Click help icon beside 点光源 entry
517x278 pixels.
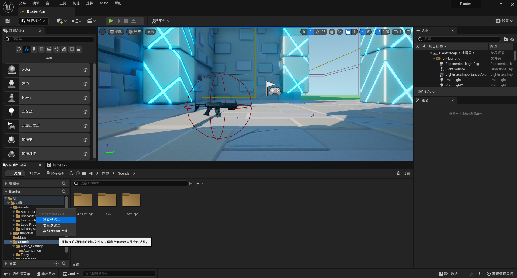(85, 112)
